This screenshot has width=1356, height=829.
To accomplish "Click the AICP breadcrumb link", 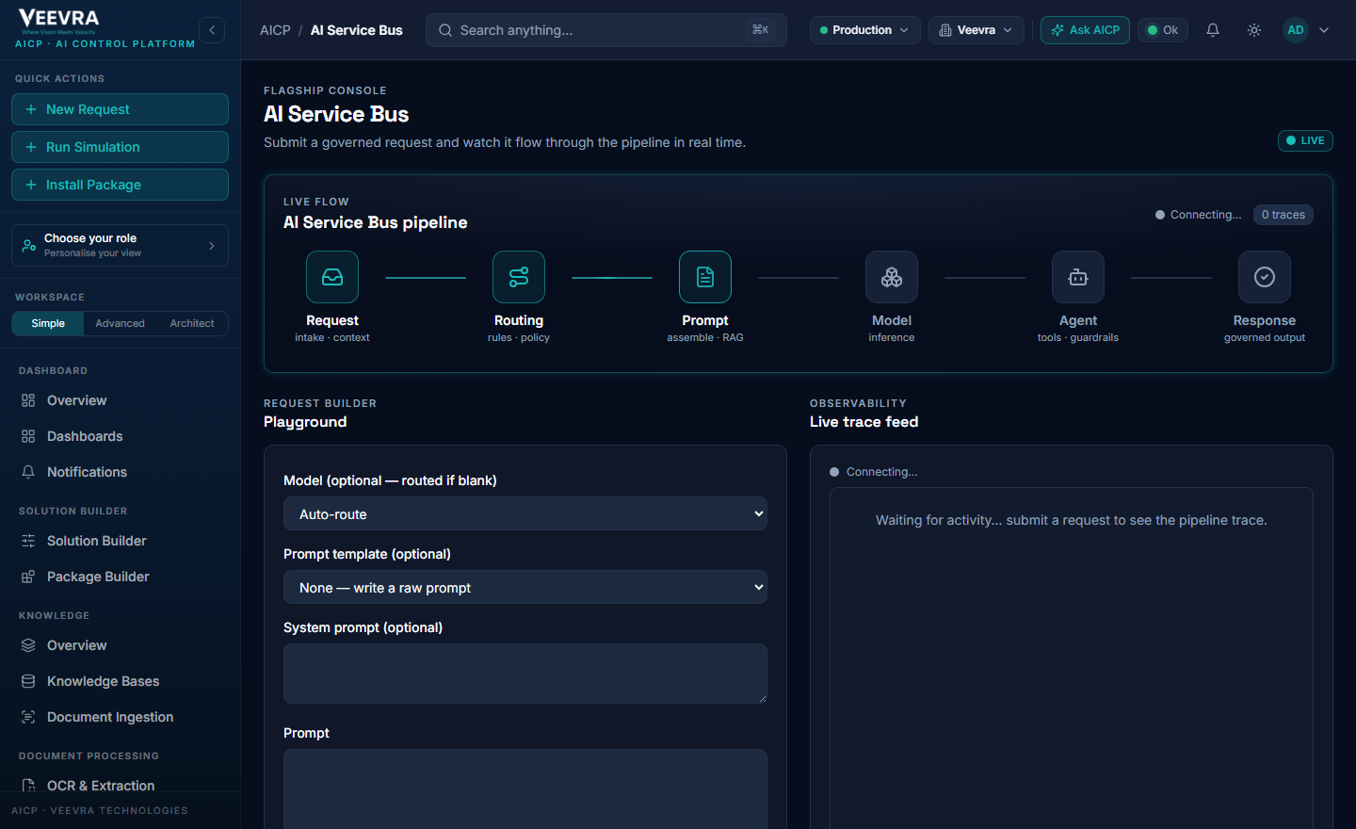I will point(275,30).
